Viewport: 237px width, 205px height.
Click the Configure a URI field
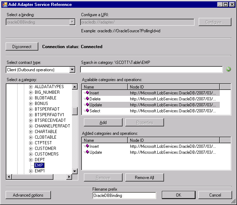[x=137, y=22]
